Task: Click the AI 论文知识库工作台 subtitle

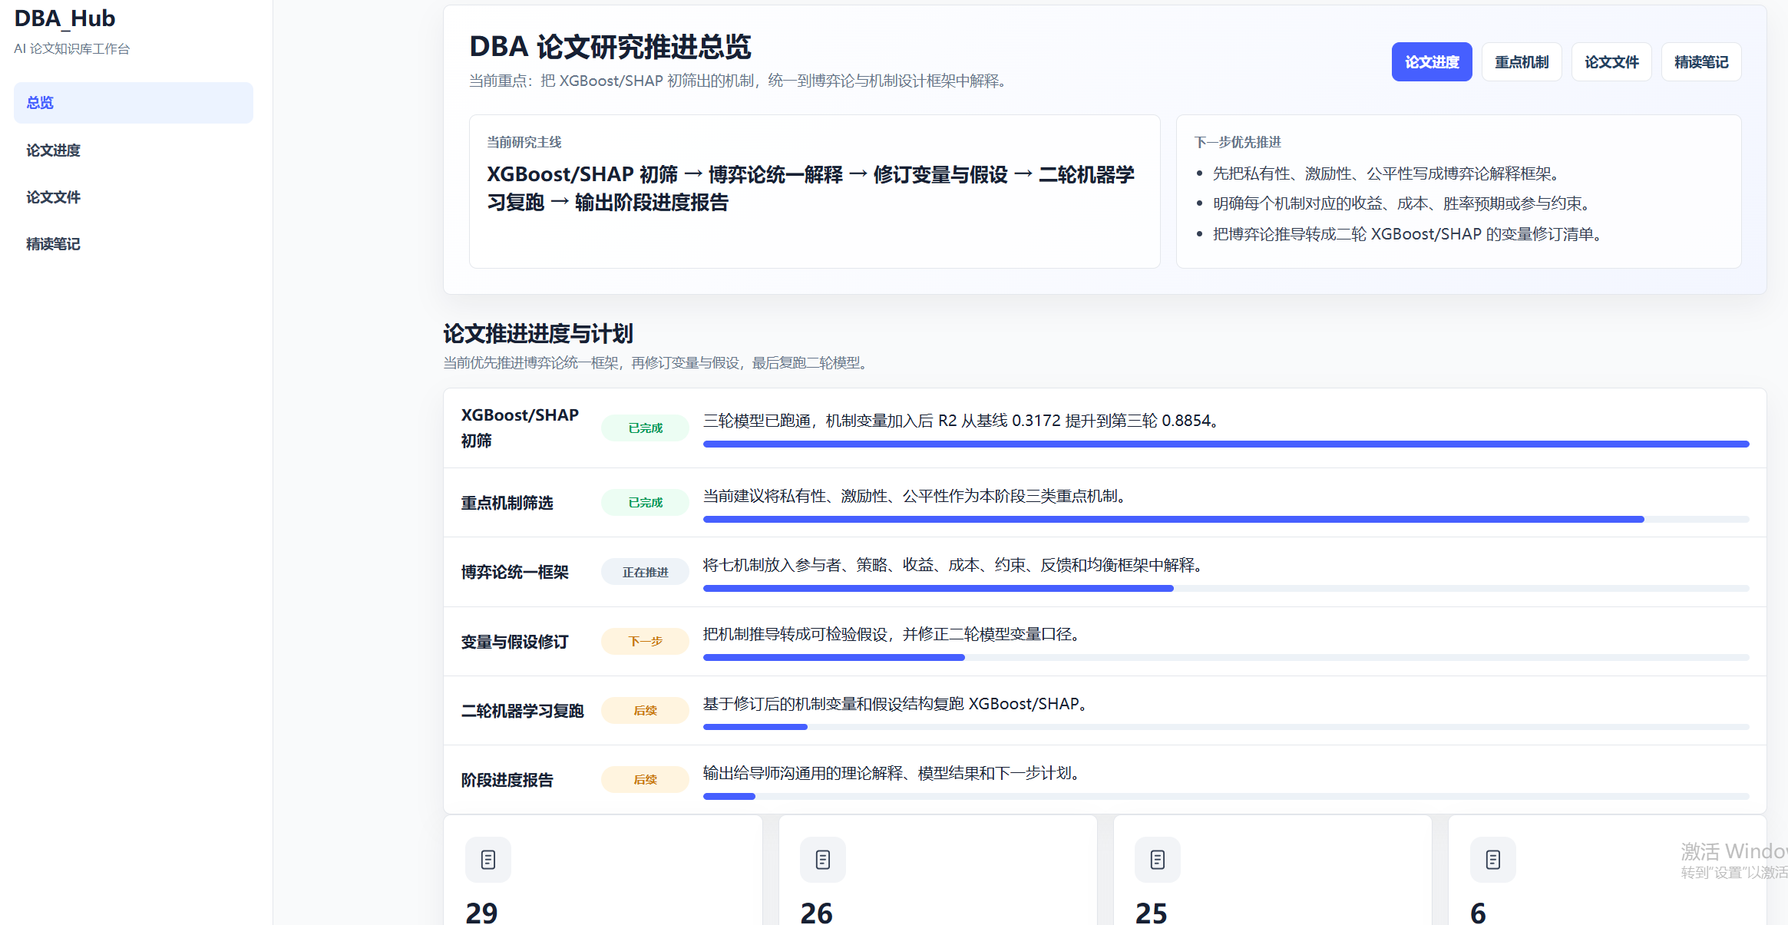Action: [x=71, y=48]
